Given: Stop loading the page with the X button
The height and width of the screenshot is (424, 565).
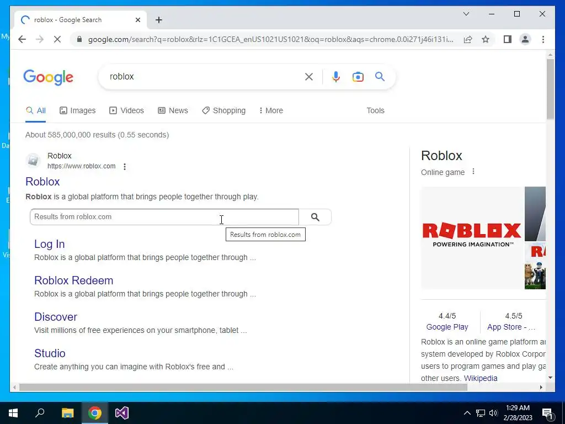Looking at the screenshot, I should (57, 39).
